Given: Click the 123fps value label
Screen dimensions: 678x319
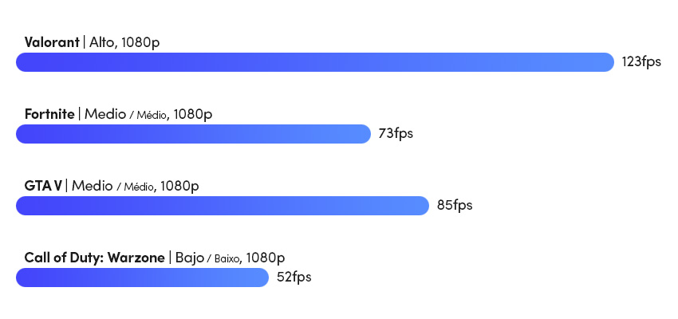Looking at the screenshot, I should 641,62.
